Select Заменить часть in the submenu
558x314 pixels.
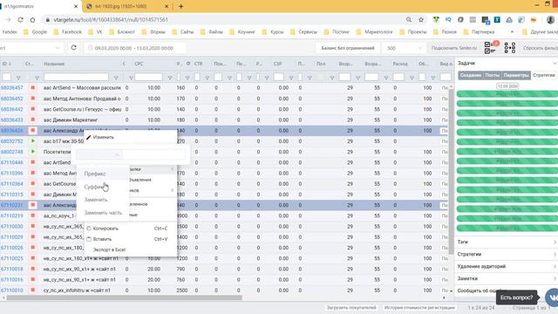click(x=103, y=213)
